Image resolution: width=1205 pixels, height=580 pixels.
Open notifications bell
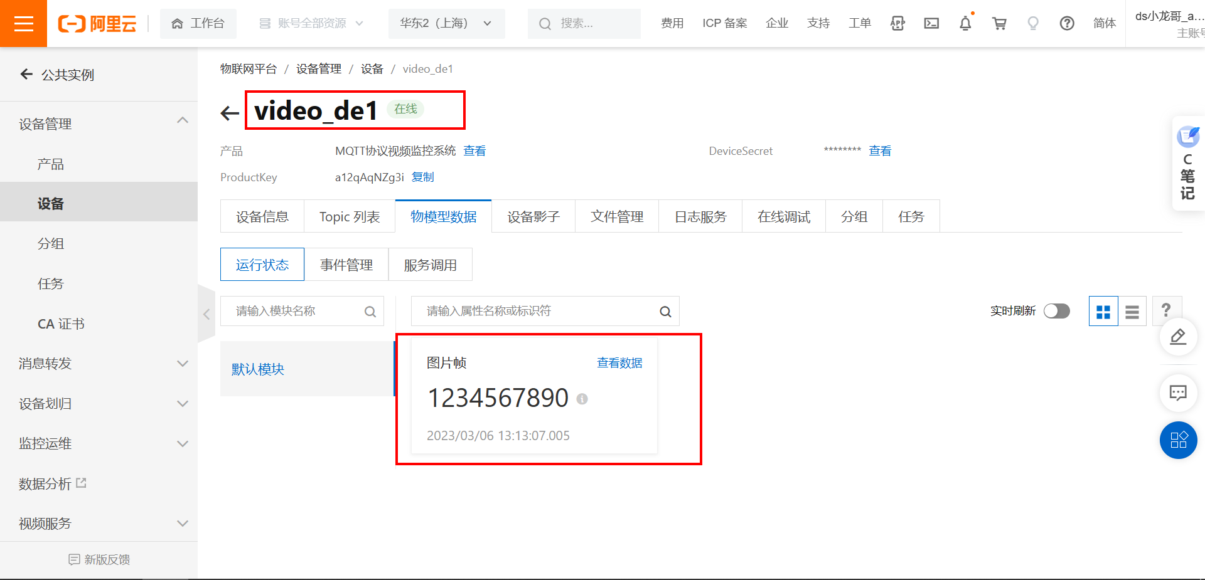pos(965,23)
